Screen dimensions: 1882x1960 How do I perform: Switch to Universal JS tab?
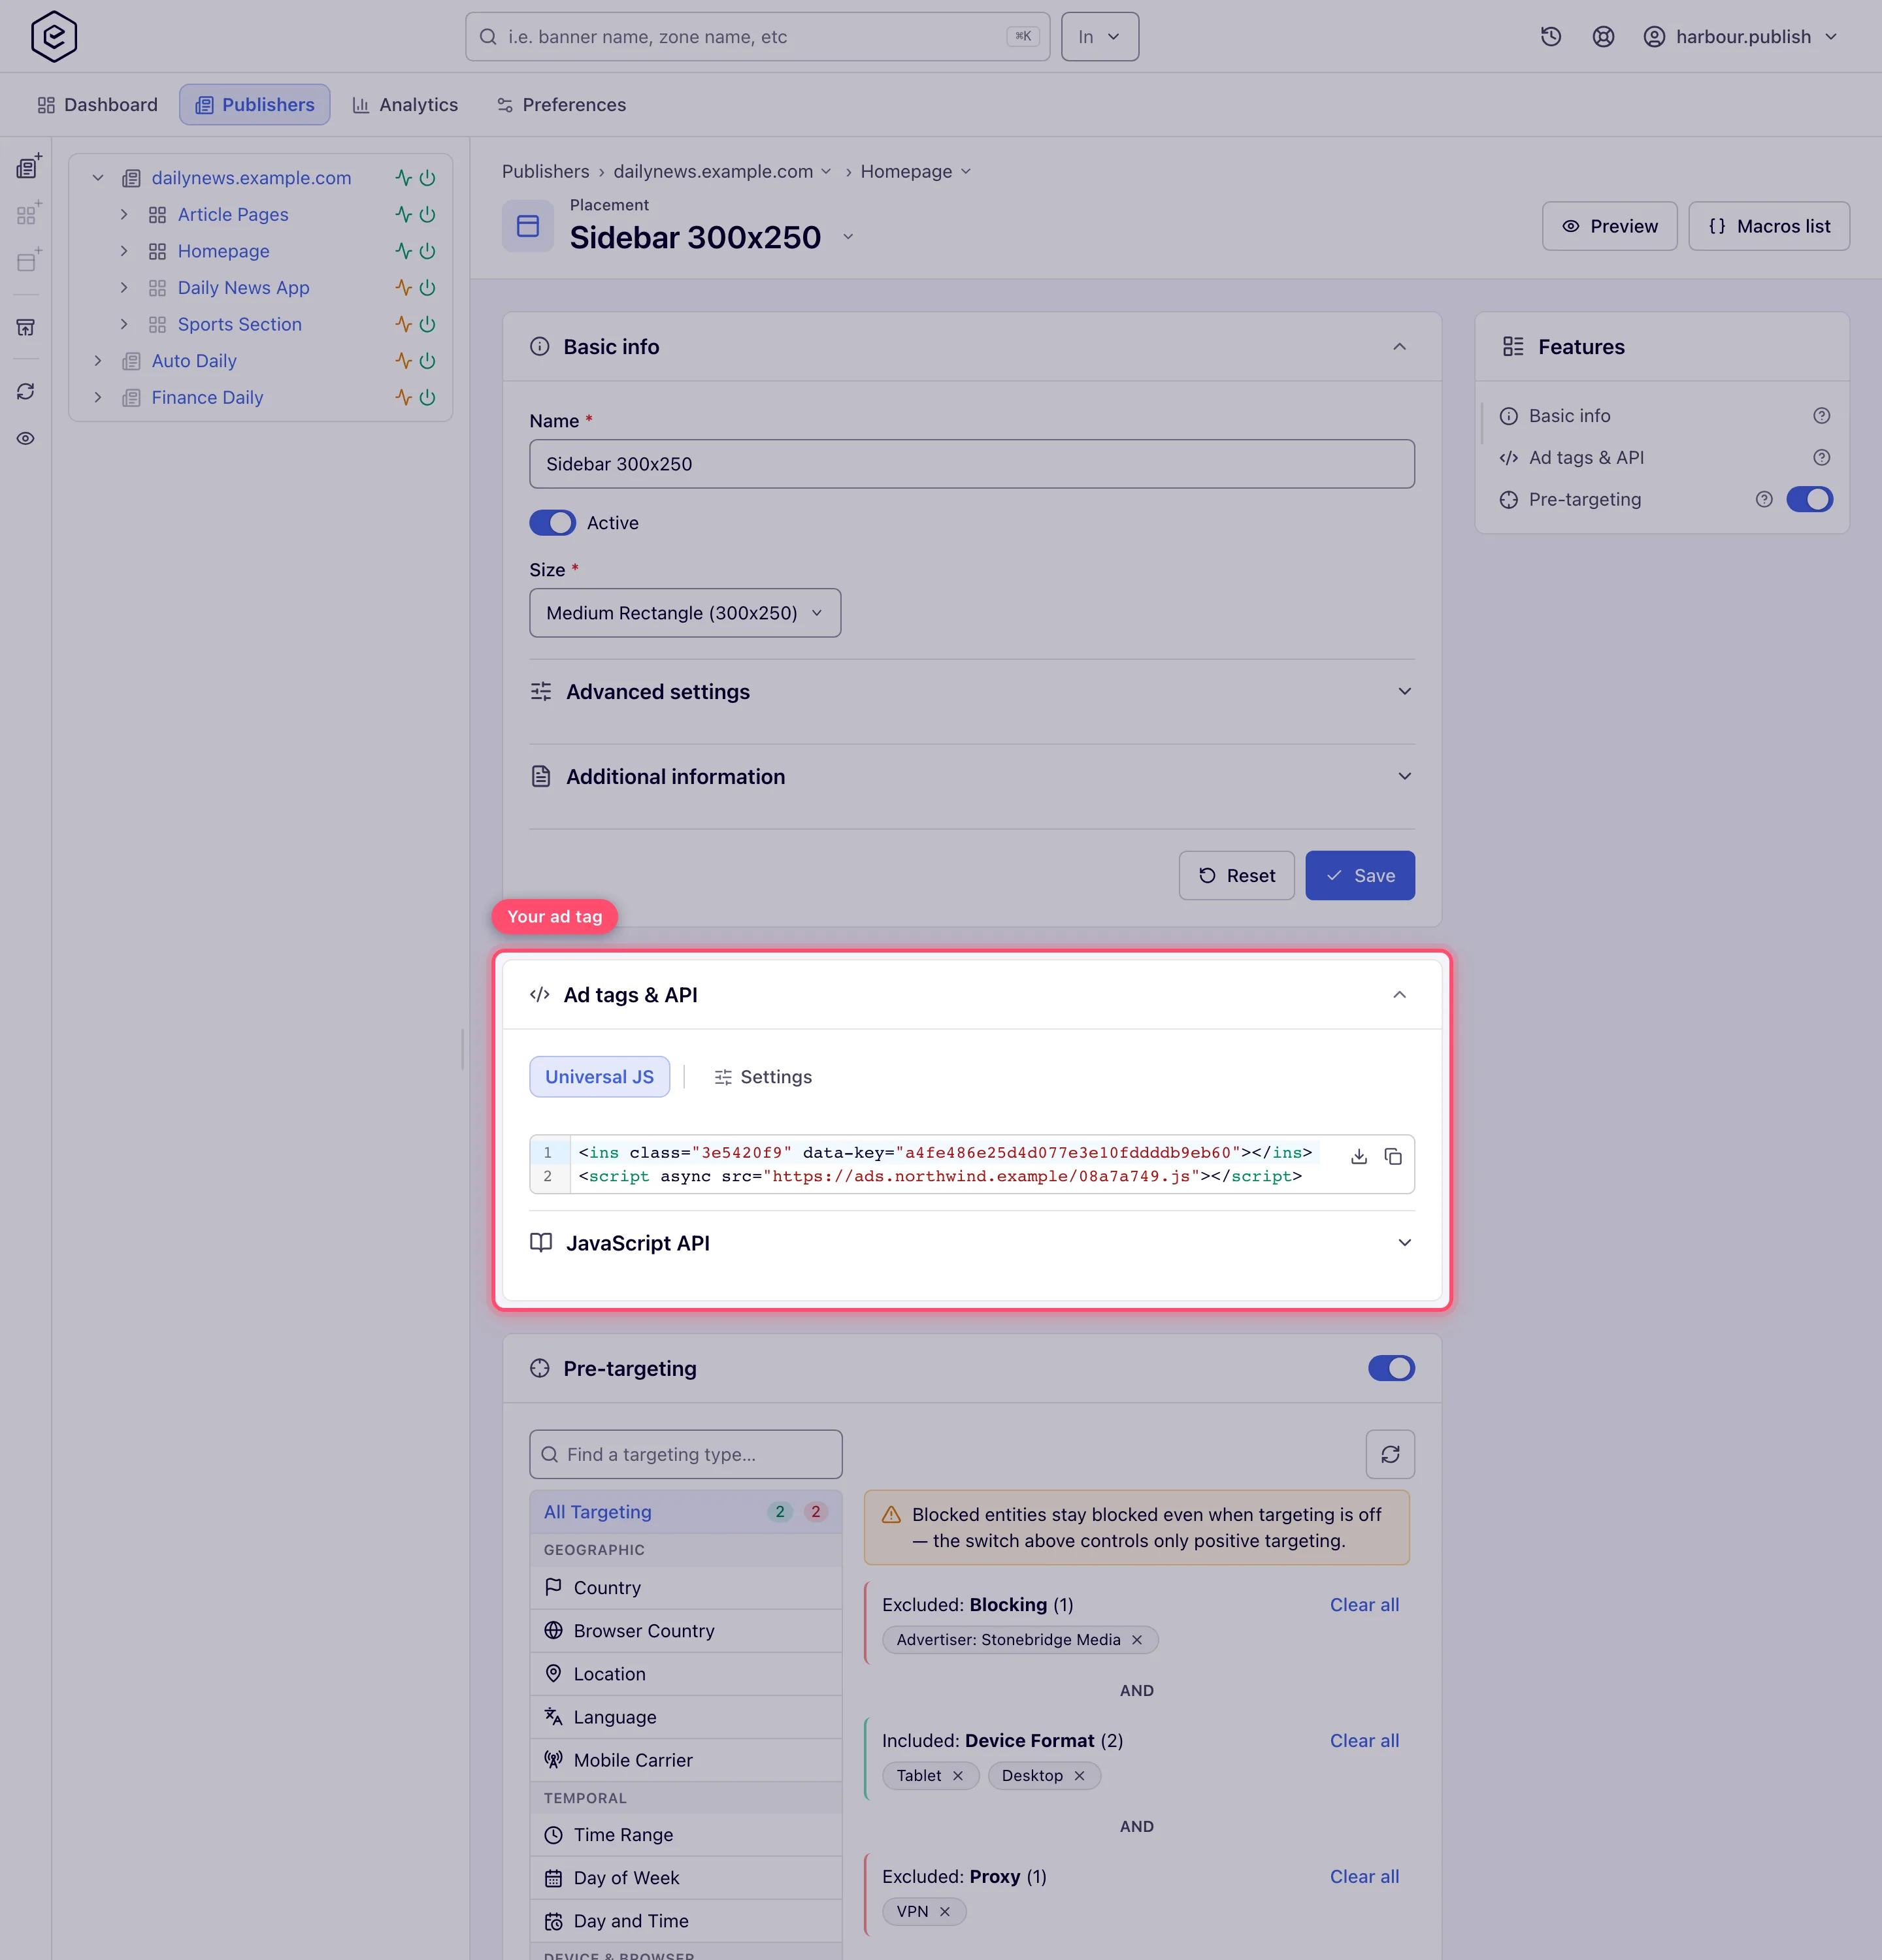point(599,1077)
